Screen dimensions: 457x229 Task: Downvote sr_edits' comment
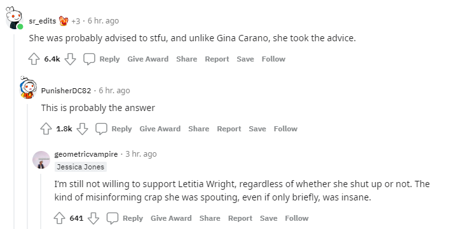point(70,59)
